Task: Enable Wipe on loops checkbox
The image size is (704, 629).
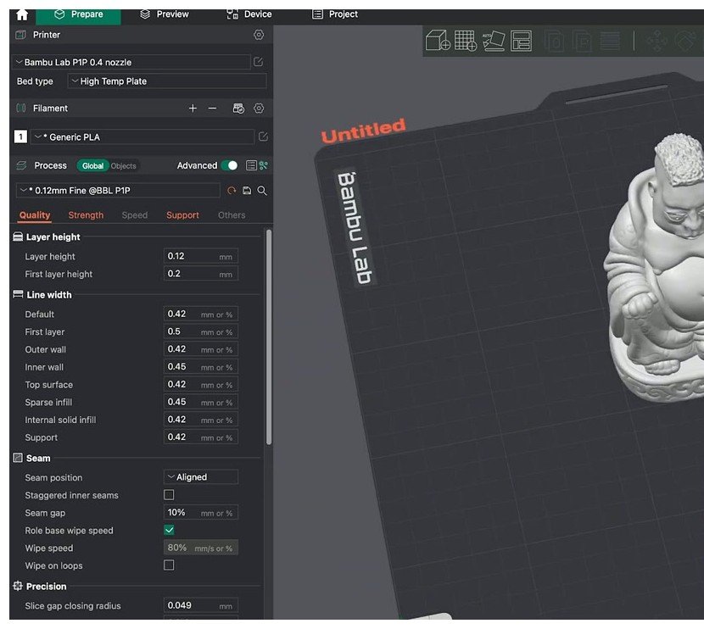Action: pyautogui.click(x=169, y=565)
